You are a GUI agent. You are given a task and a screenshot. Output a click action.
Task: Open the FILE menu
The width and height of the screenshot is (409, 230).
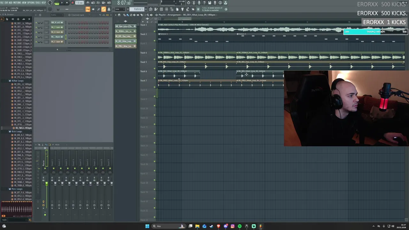(x=2, y=3)
